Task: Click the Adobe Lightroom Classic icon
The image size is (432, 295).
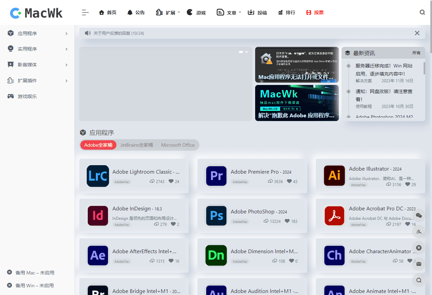Action: click(98, 176)
